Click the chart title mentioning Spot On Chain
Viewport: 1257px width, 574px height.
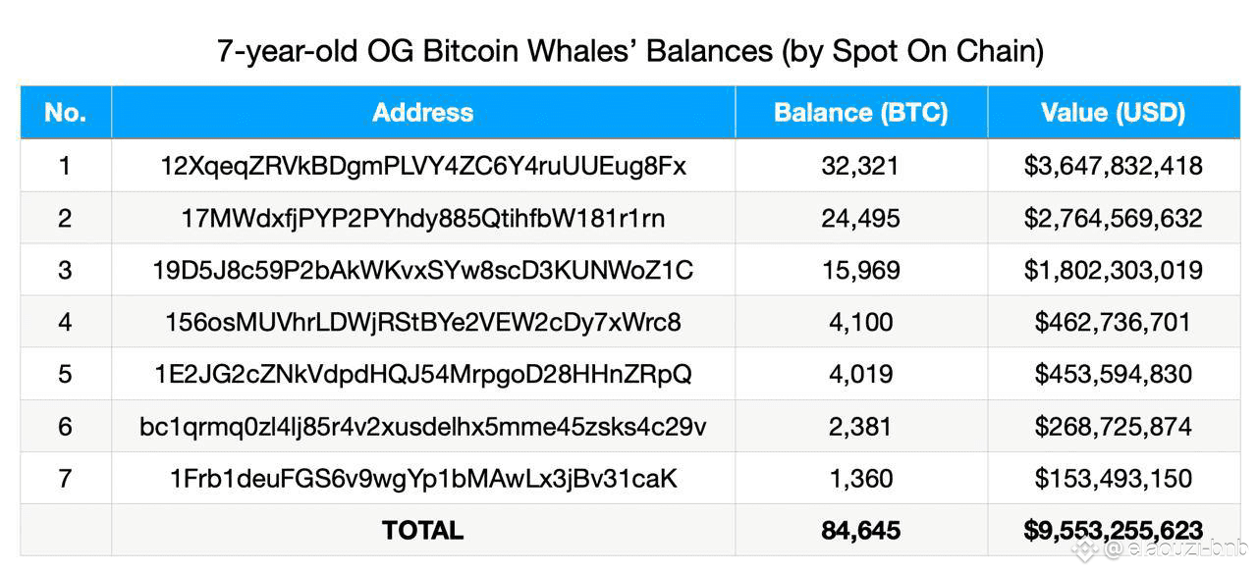629,51
